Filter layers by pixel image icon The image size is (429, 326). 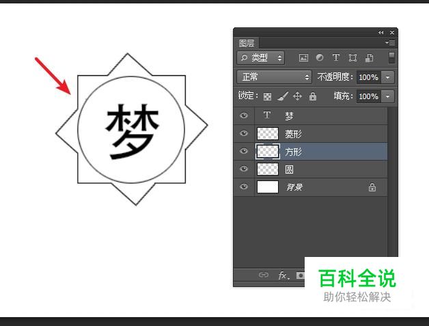click(x=303, y=58)
